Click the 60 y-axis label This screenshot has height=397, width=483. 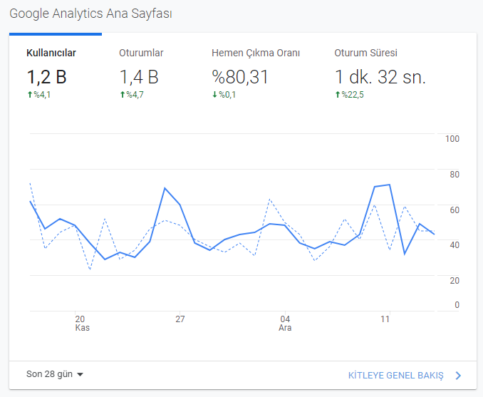[455, 210]
